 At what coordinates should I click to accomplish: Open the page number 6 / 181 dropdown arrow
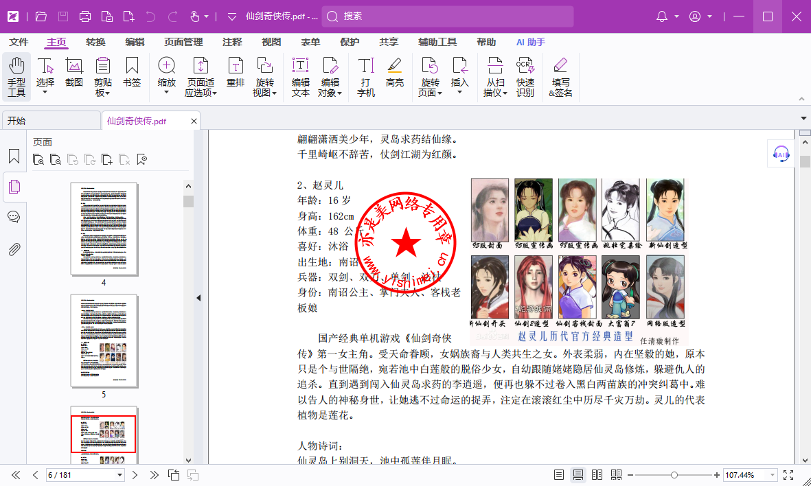(119, 474)
